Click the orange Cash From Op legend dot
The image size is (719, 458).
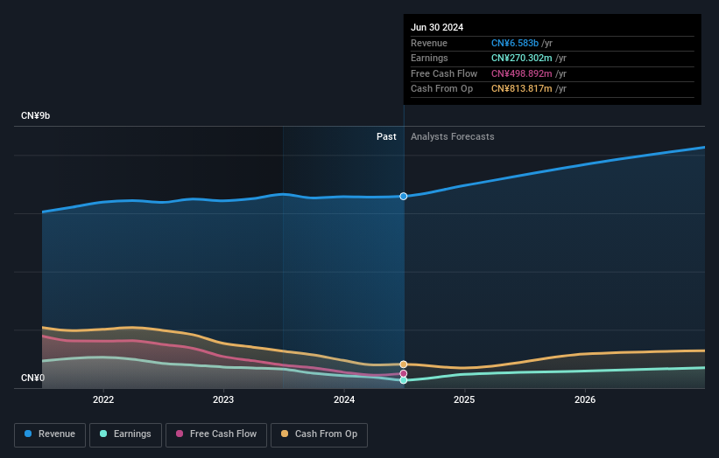coord(285,434)
